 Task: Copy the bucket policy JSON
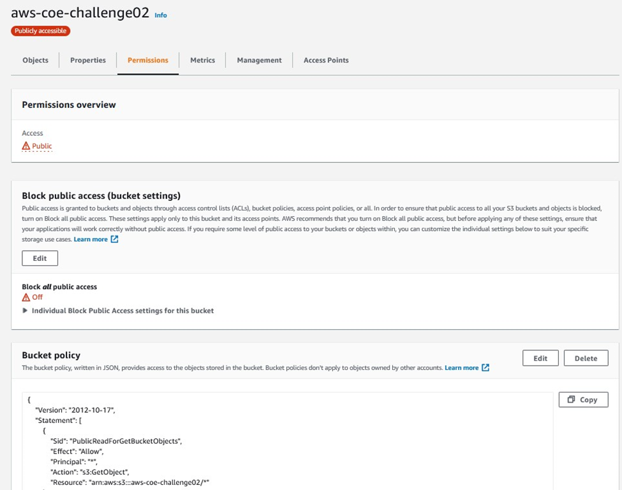[583, 399]
